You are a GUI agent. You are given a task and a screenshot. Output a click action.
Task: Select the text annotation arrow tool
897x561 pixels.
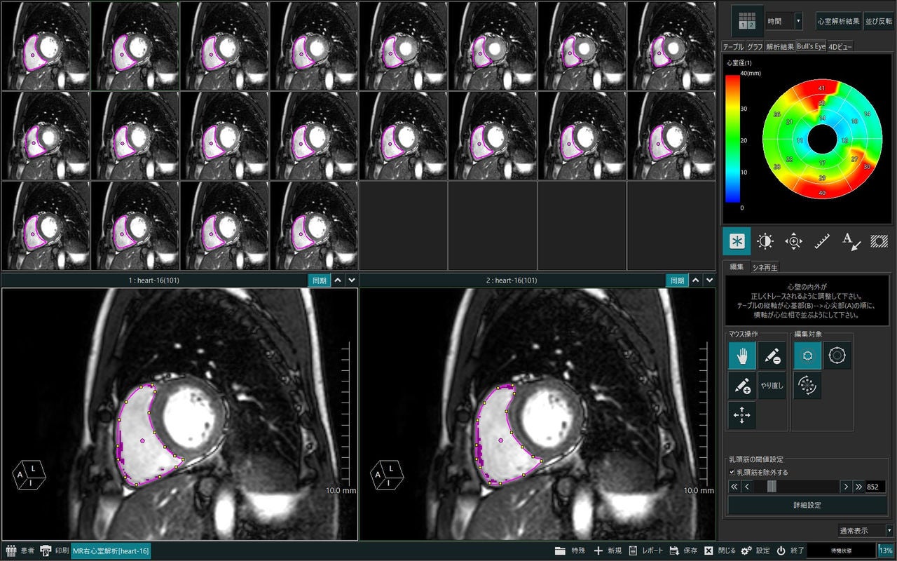tap(851, 241)
